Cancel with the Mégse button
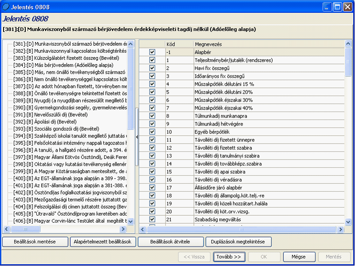The image size is (355, 266). point(299,257)
